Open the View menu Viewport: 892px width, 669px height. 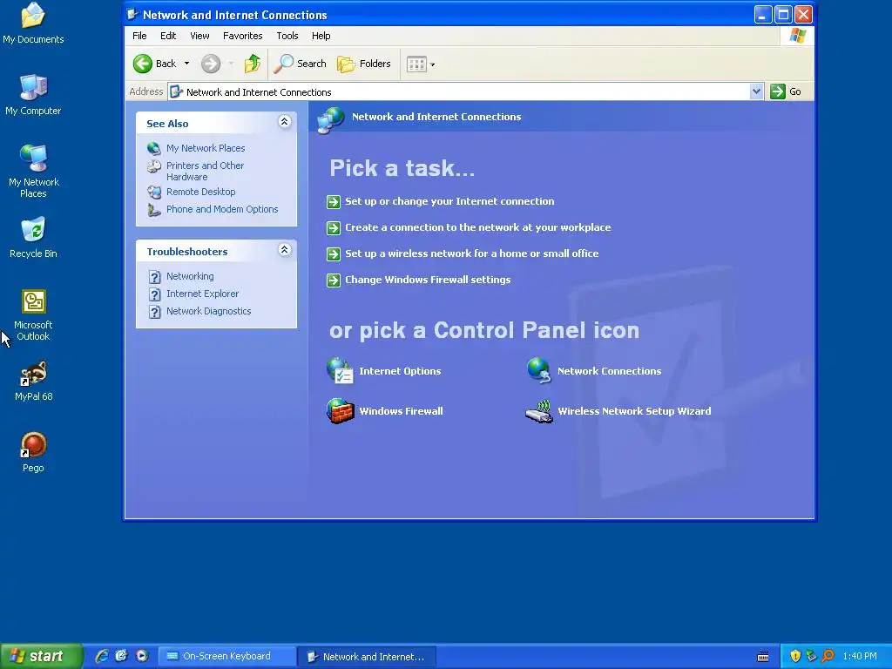[199, 36]
